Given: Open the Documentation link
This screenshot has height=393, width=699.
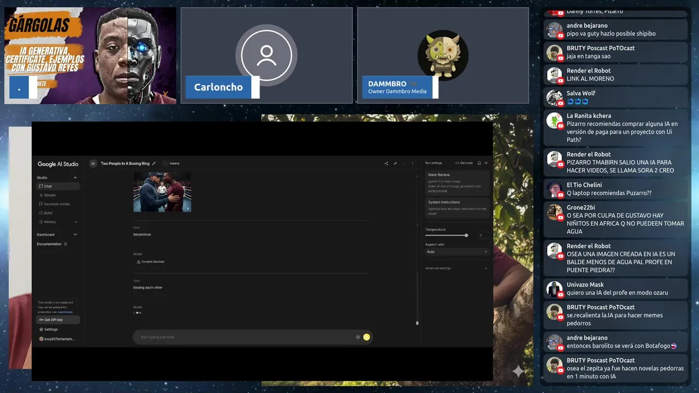Looking at the screenshot, I should 49,244.
